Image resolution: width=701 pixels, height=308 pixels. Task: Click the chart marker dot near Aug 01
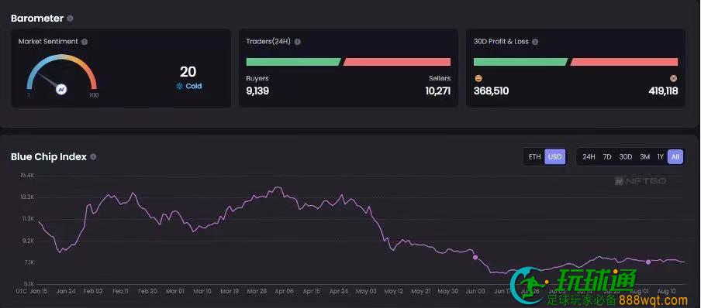click(648, 262)
